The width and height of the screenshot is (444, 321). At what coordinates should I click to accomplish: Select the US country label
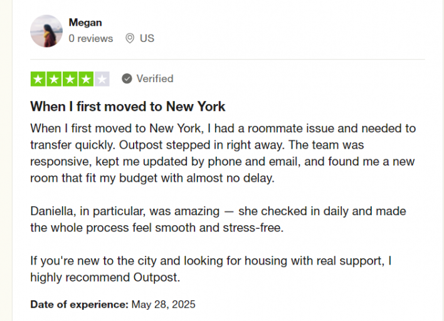click(147, 38)
